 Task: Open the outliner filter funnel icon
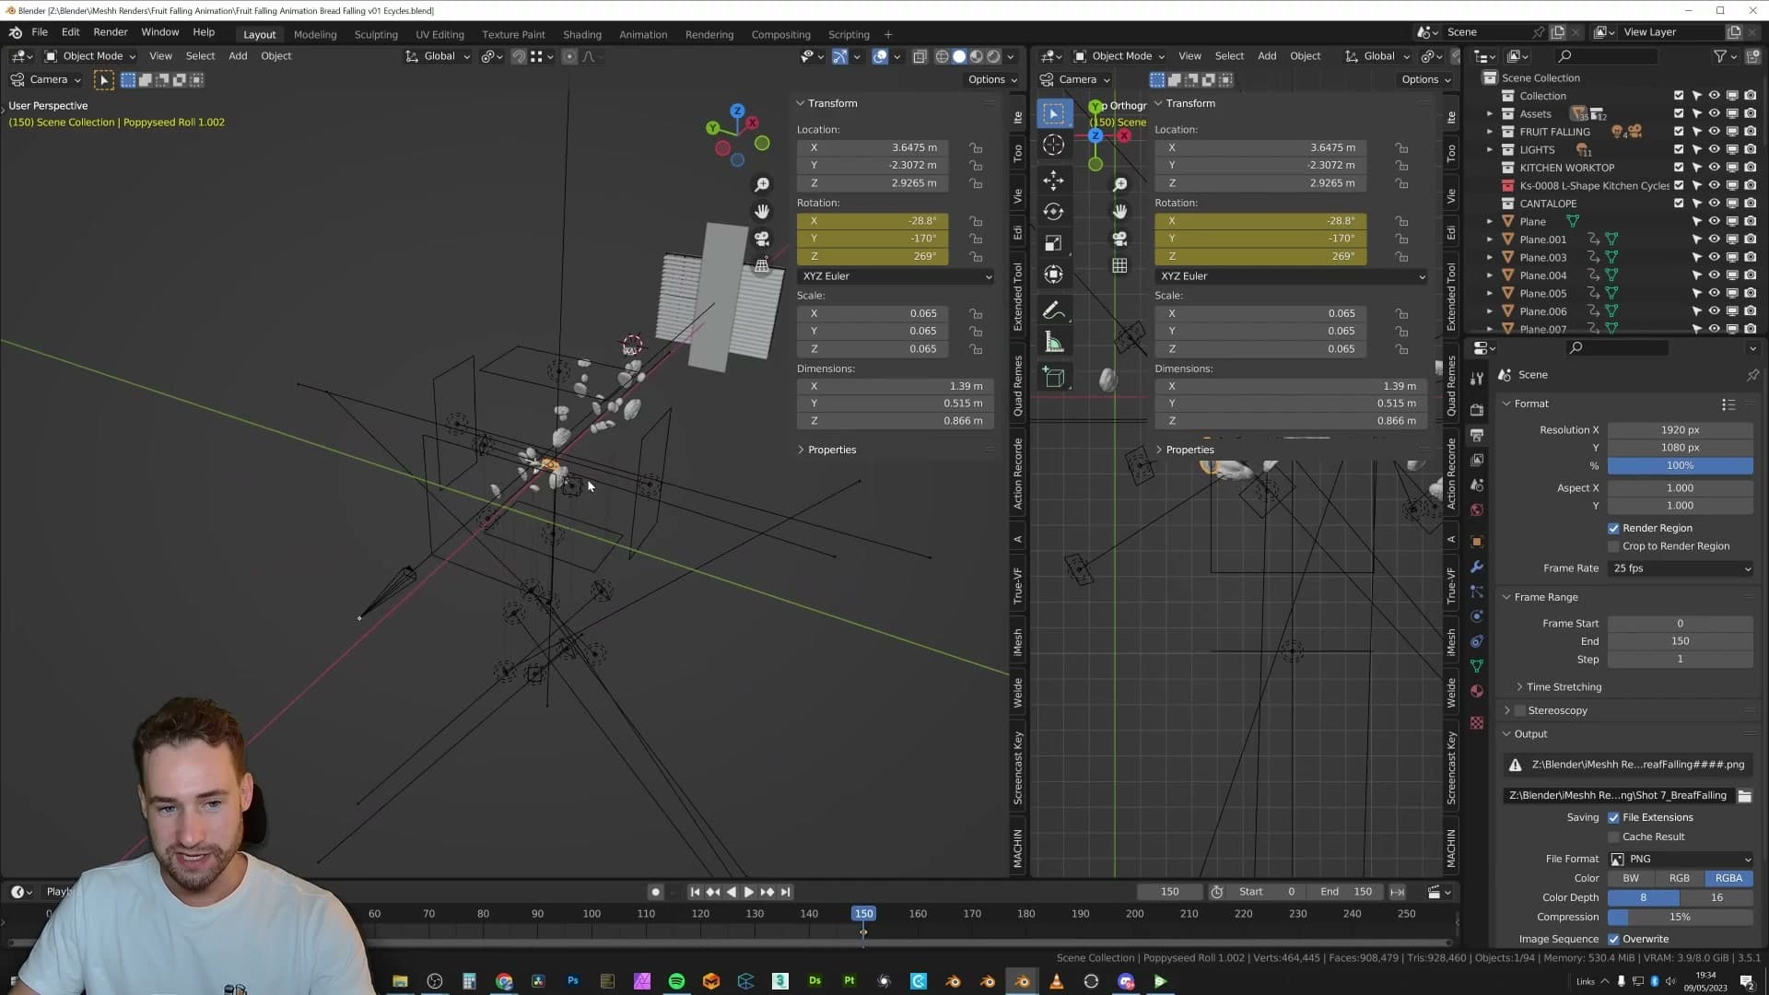[1720, 56]
